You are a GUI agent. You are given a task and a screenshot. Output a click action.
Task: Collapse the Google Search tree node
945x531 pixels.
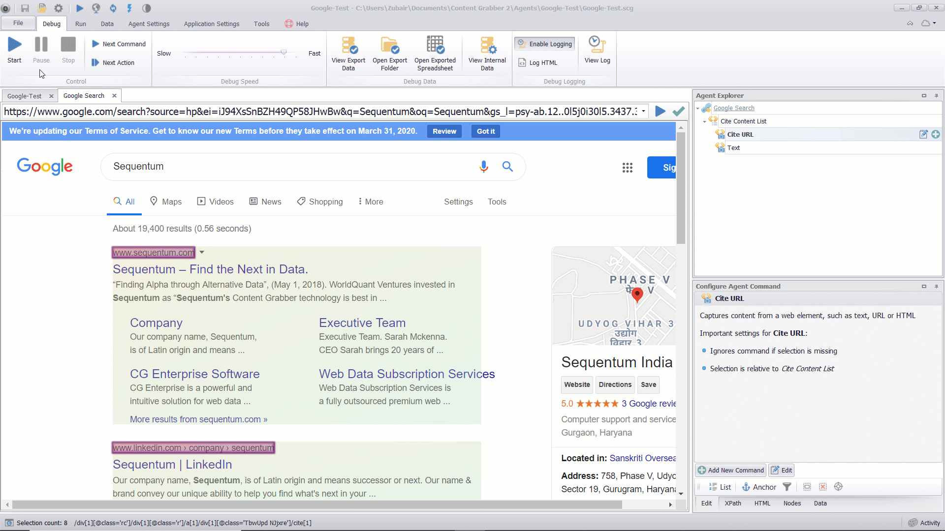pyautogui.click(x=698, y=108)
